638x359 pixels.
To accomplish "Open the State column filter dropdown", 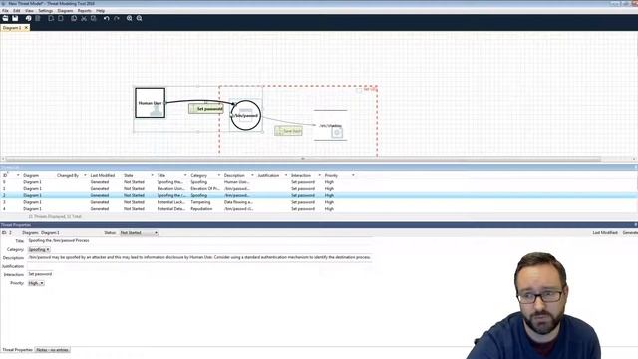I will [x=153, y=176].
